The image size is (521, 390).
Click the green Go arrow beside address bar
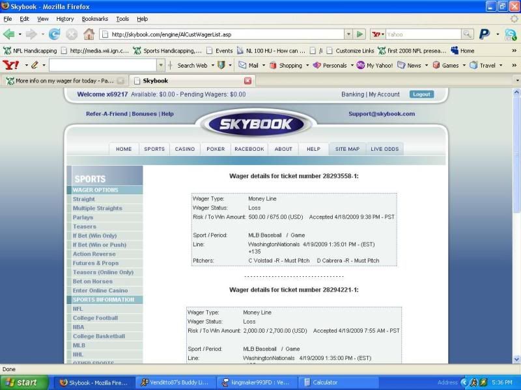pos(359,34)
